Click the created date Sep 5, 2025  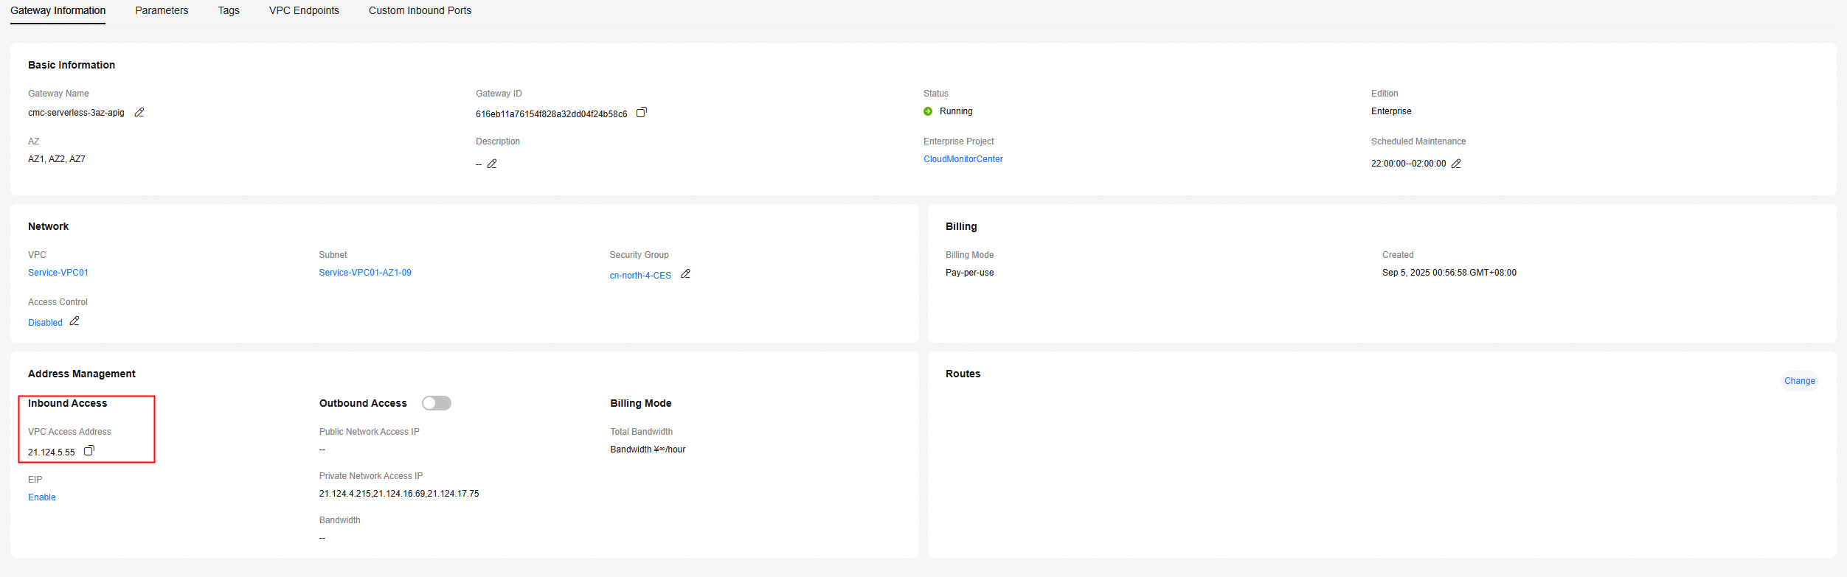(x=1449, y=273)
